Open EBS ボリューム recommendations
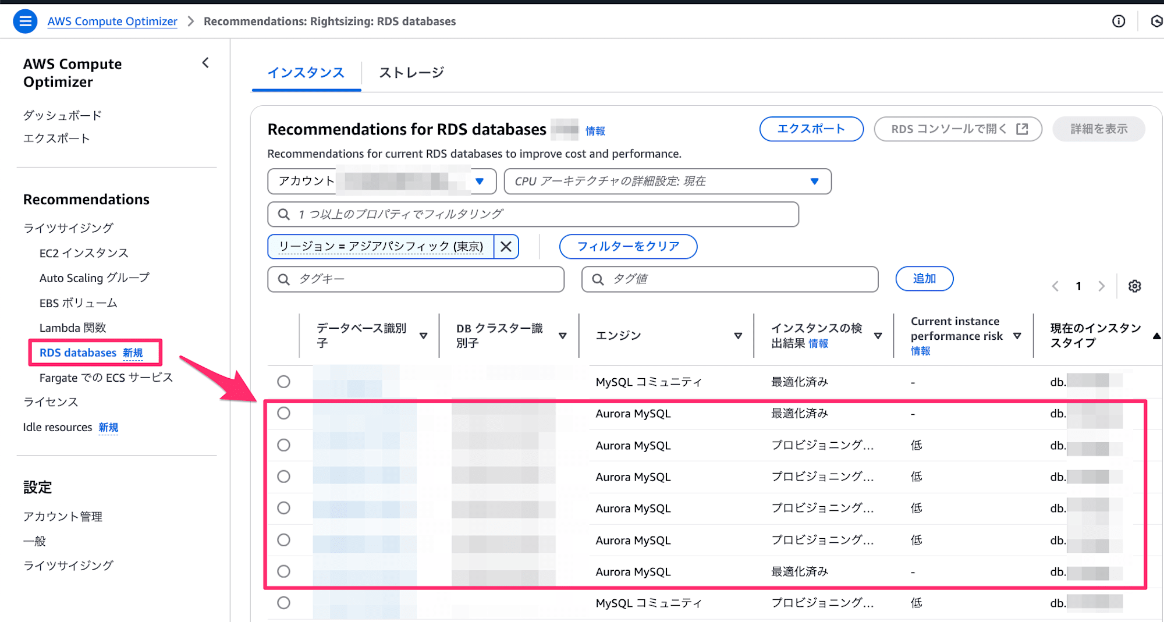The height and width of the screenshot is (622, 1164). coord(79,303)
